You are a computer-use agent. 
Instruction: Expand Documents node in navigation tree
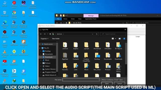click(41, 54)
